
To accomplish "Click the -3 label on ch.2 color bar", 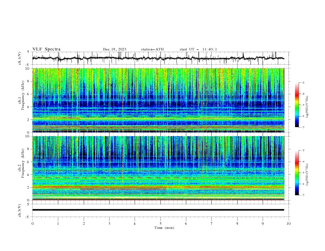I will (x=303, y=151).
